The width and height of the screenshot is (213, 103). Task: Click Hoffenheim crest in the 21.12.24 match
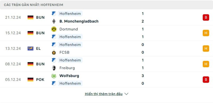54,14
